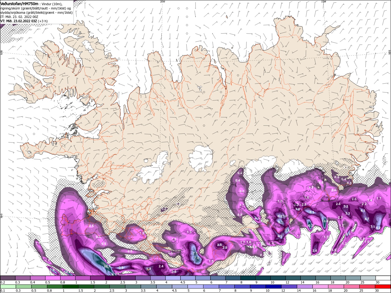Click the 3.5 label on the rain legend
The image size is (391, 293).
click(143, 291)
